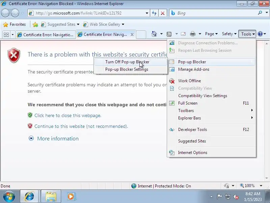The width and height of the screenshot is (270, 203).
Task: Click in the address bar URL field
Action: point(89,13)
